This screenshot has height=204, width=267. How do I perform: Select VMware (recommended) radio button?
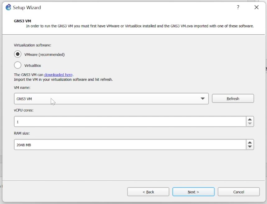pos(18,54)
